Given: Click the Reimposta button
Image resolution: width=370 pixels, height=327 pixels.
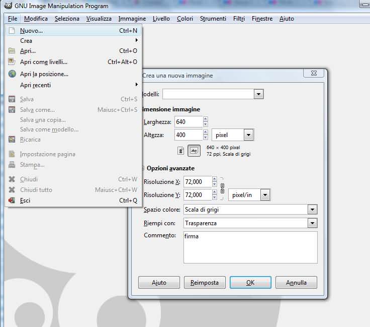Looking at the screenshot, I should (205, 283).
